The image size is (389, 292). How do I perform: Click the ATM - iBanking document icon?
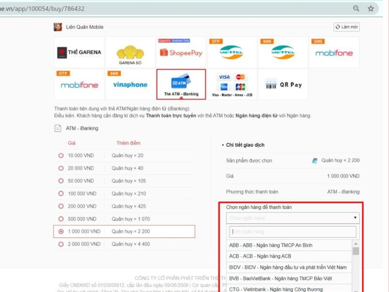(x=58, y=128)
